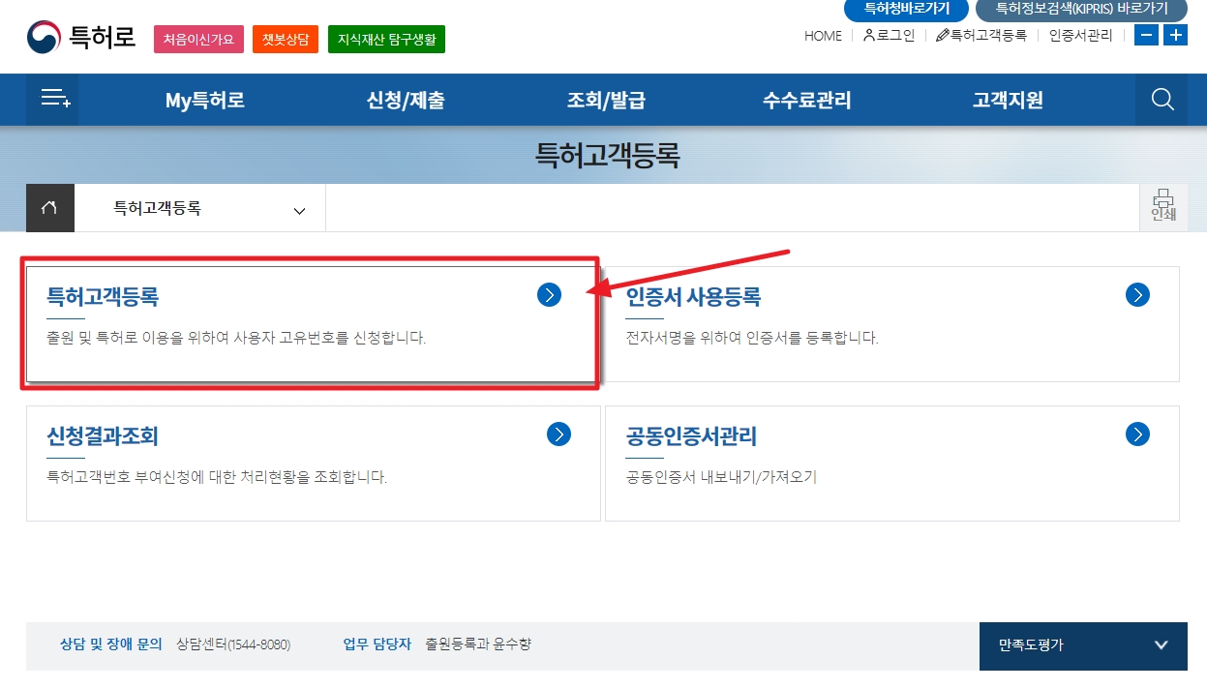1207x689 pixels.
Task: Expand the 만족도평가 panel
Action: point(1083,645)
